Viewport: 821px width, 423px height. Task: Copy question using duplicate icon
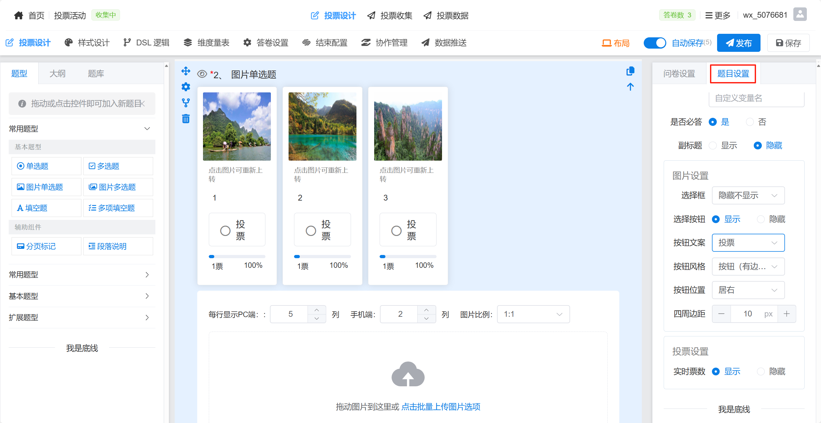[630, 71]
